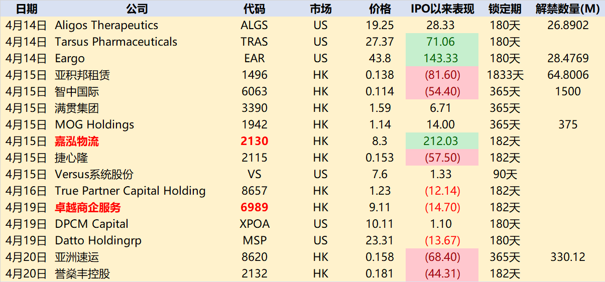Select the 誉燊丰控股 company cell
This screenshot has height=282, width=605.
click(x=82, y=274)
